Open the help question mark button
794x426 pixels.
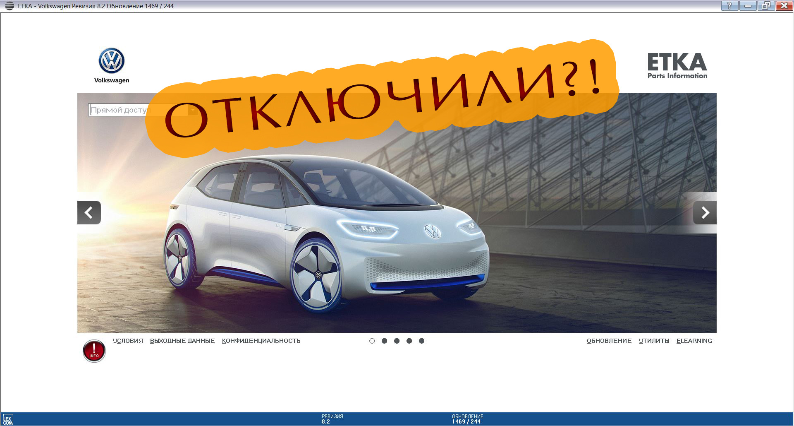[729, 6]
